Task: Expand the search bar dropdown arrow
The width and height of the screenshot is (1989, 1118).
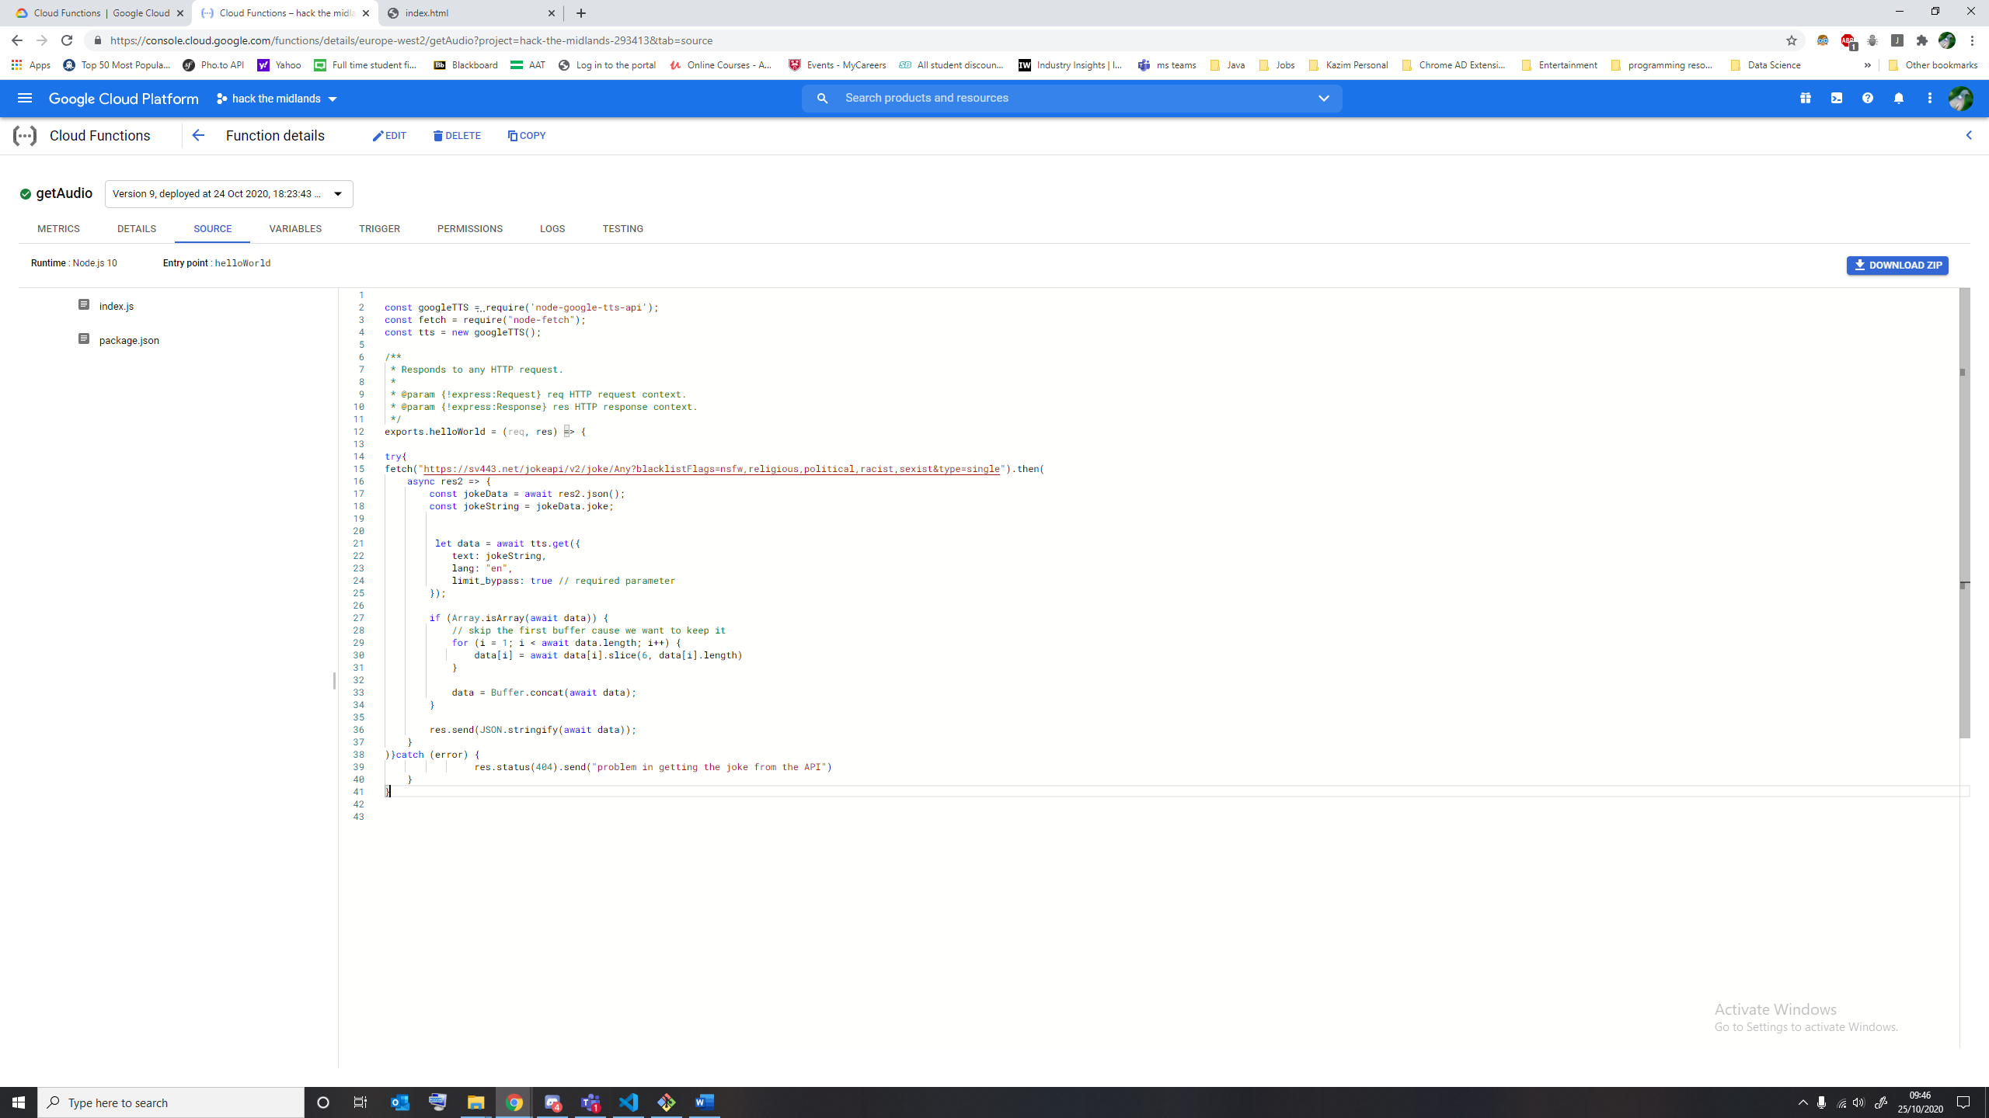Action: (x=1324, y=99)
